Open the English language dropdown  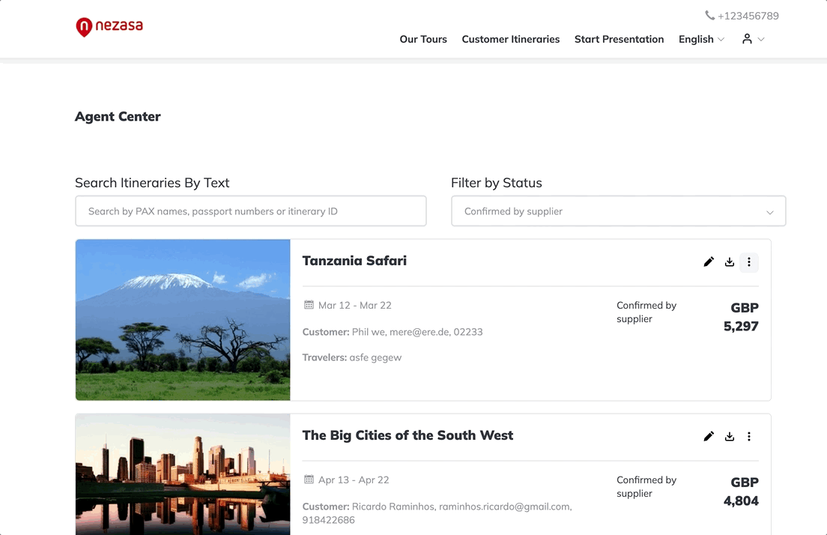pos(701,39)
